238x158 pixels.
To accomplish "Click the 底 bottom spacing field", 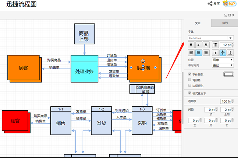I will pyautogui.click(x=210, y=121).
